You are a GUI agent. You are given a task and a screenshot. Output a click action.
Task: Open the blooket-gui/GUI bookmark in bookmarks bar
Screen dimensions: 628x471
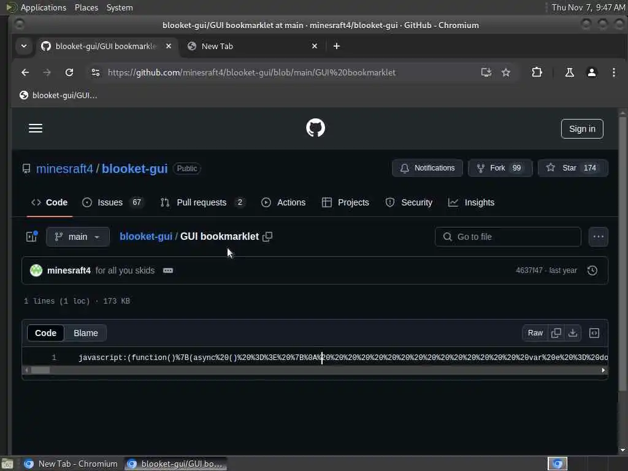click(58, 95)
